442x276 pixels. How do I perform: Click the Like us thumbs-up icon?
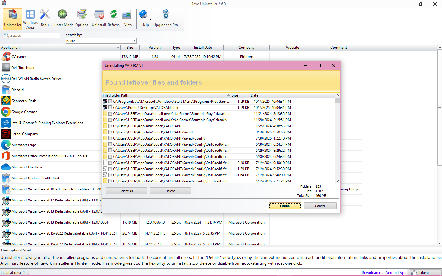click(x=414, y=273)
